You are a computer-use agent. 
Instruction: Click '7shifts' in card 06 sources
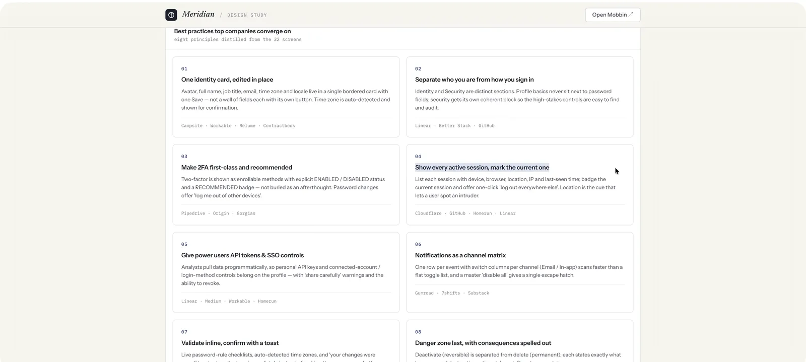pyautogui.click(x=451, y=293)
